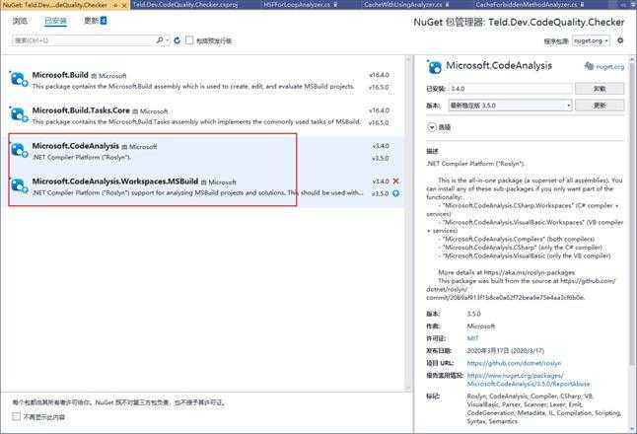637x434 pixels.
Task: Select the Microsoft.CodeAnalysis.Workspaces.MSBuild package row
Action: [x=202, y=187]
